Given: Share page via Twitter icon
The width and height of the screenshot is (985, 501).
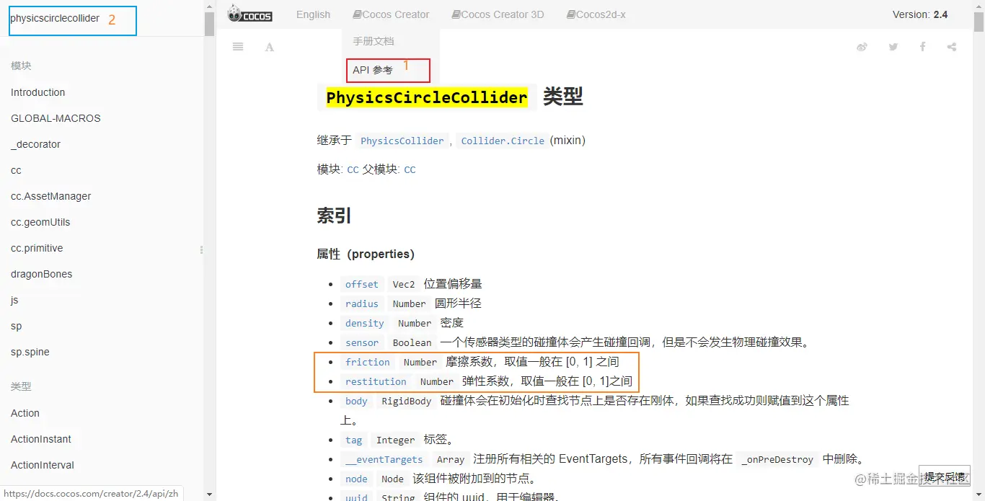Looking at the screenshot, I should coord(893,47).
